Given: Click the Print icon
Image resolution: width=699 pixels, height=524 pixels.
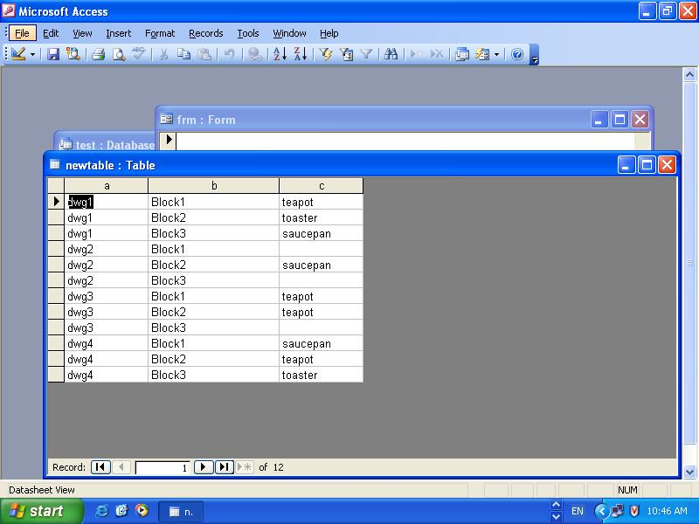Looking at the screenshot, I should click(99, 54).
